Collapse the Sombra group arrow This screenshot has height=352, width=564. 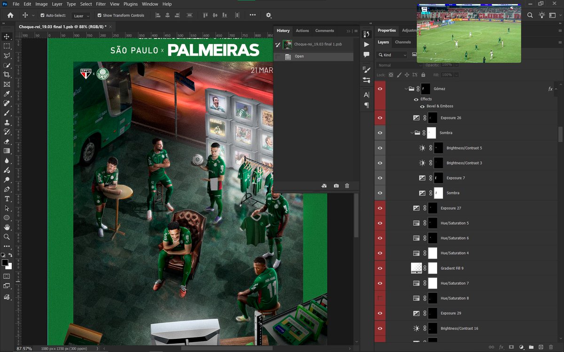[412, 133]
